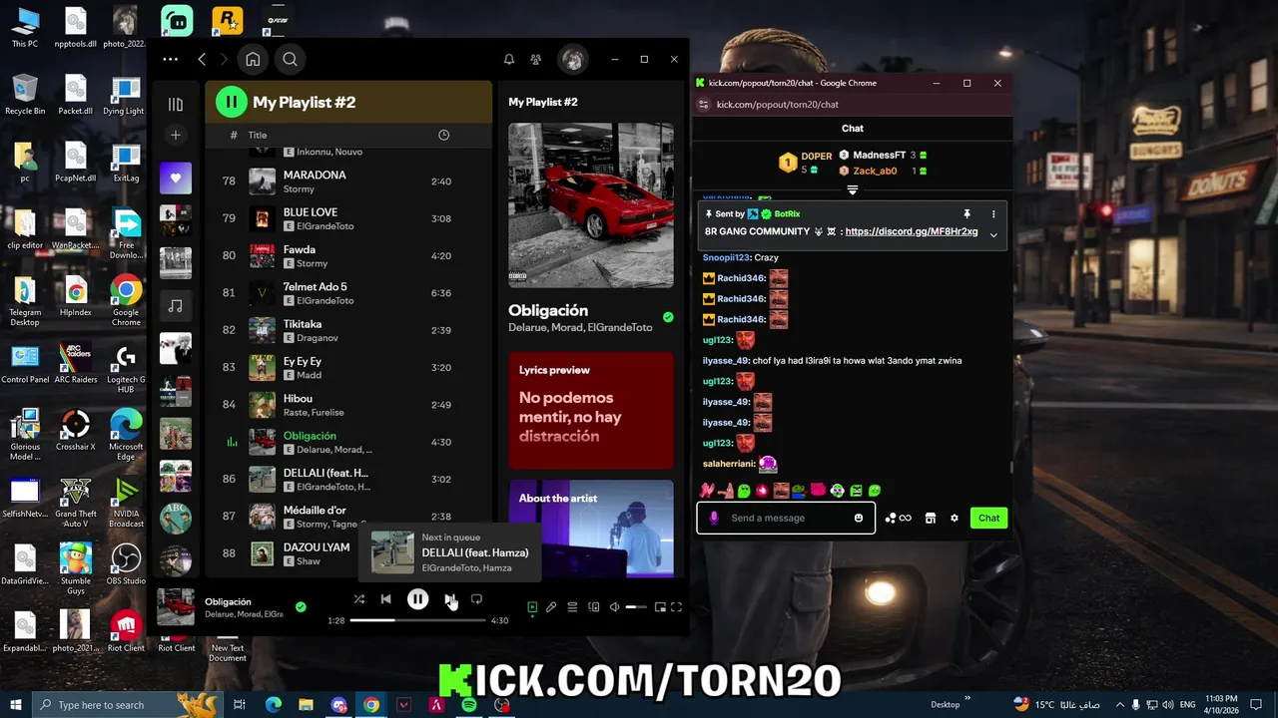Toggle repeat mode in Spotify
The width and height of the screenshot is (1278, 718).
[476, 599]
